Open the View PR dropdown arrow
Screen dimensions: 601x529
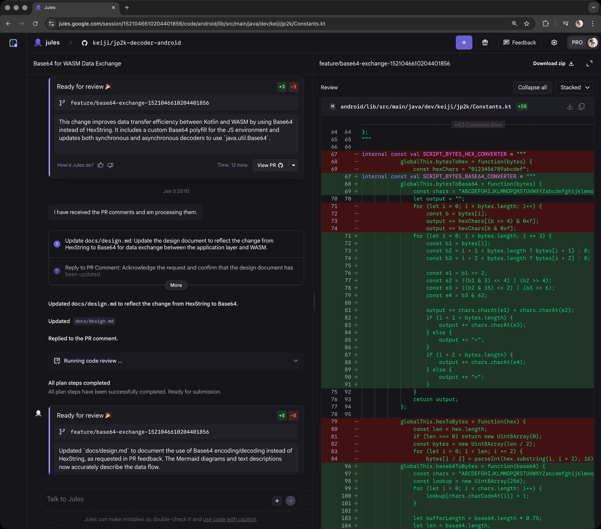click(293, 165)
